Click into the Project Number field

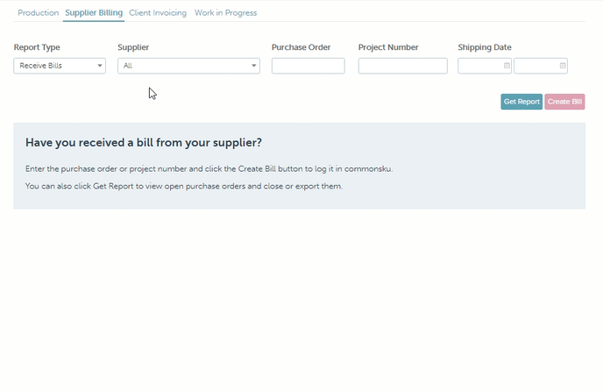pos(402,66)
